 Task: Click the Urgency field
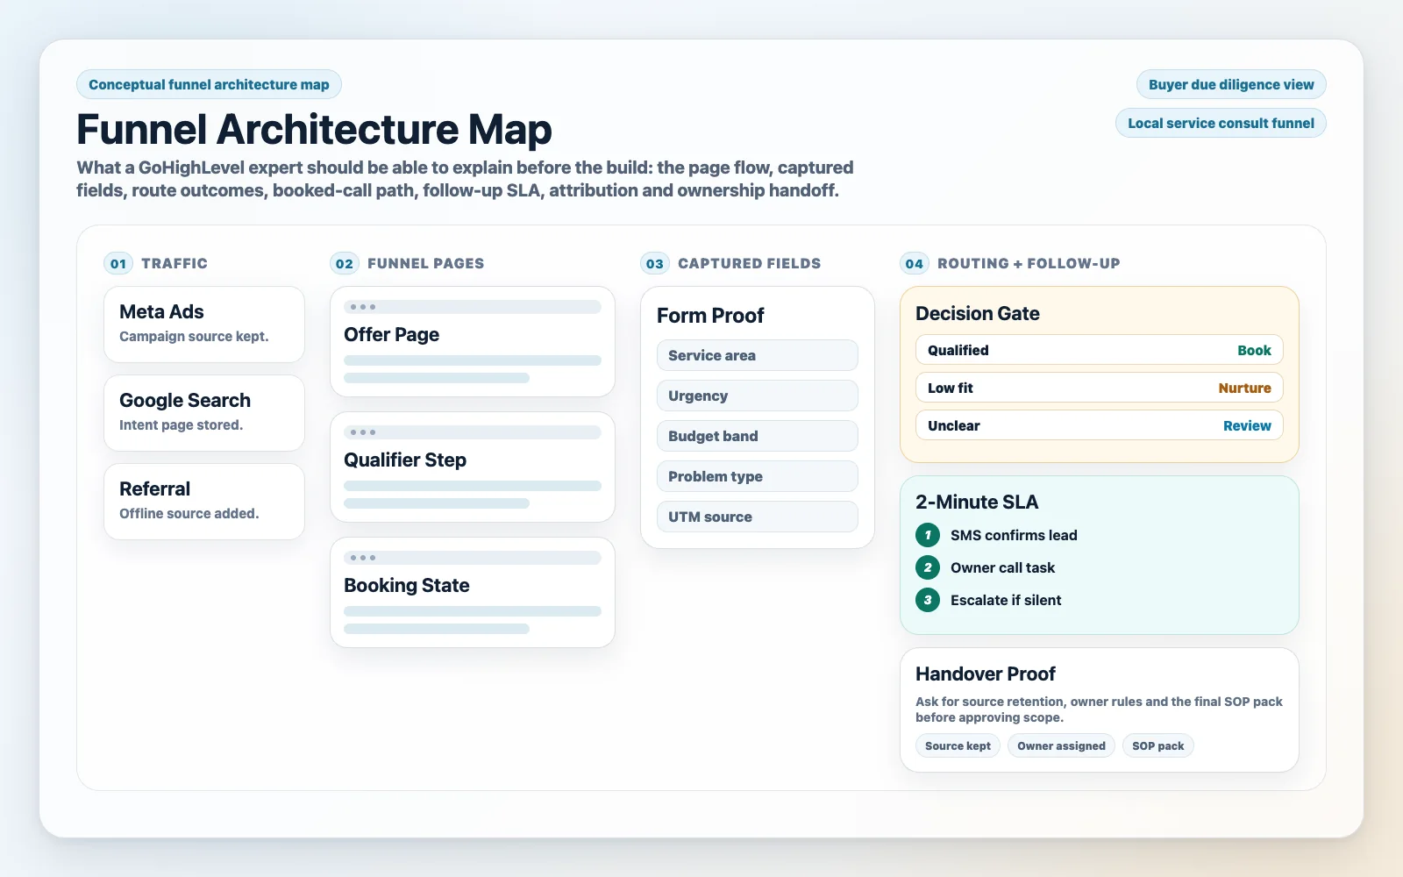click(x=758, y=396)
